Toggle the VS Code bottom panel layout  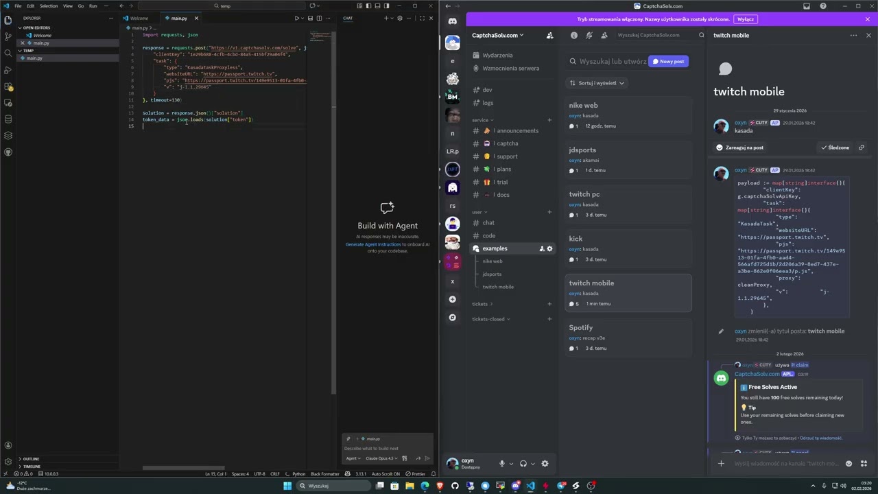pos(377,6)
